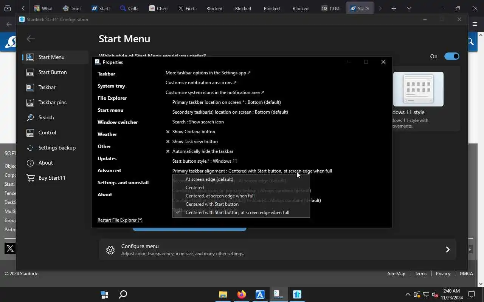This screenshot has height=302, width=484.
Task: Open Settings and uninstall section
Action: 123,183
